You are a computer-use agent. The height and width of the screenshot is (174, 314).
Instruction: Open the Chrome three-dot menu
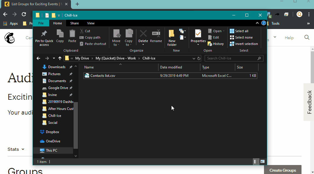309,14
